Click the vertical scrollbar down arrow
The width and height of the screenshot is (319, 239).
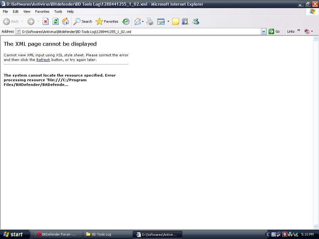[x=316, y=226]
